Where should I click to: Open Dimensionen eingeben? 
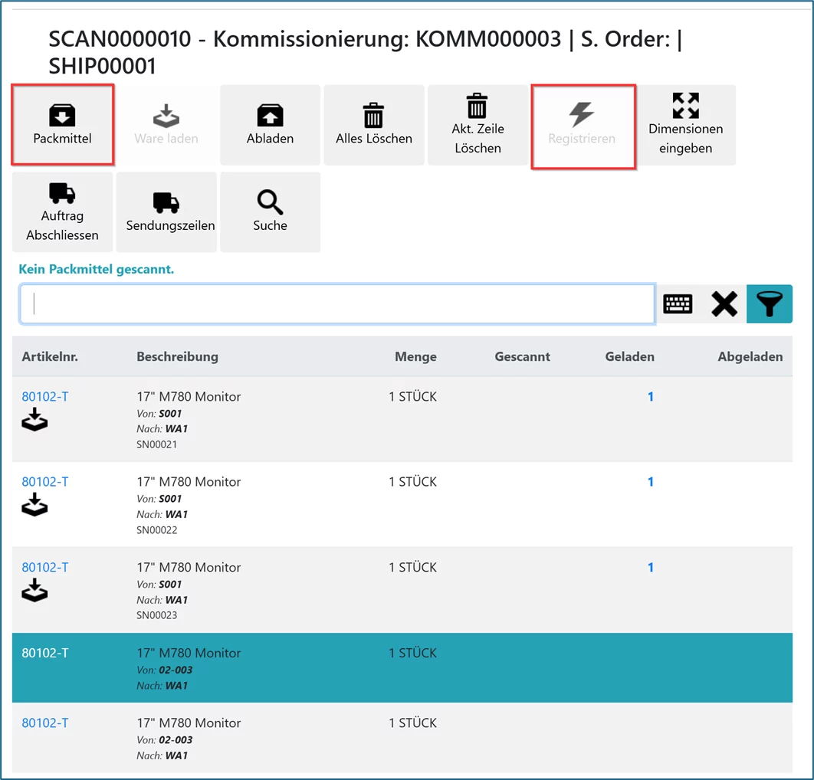pyautogui.click(x=685, y=125)
